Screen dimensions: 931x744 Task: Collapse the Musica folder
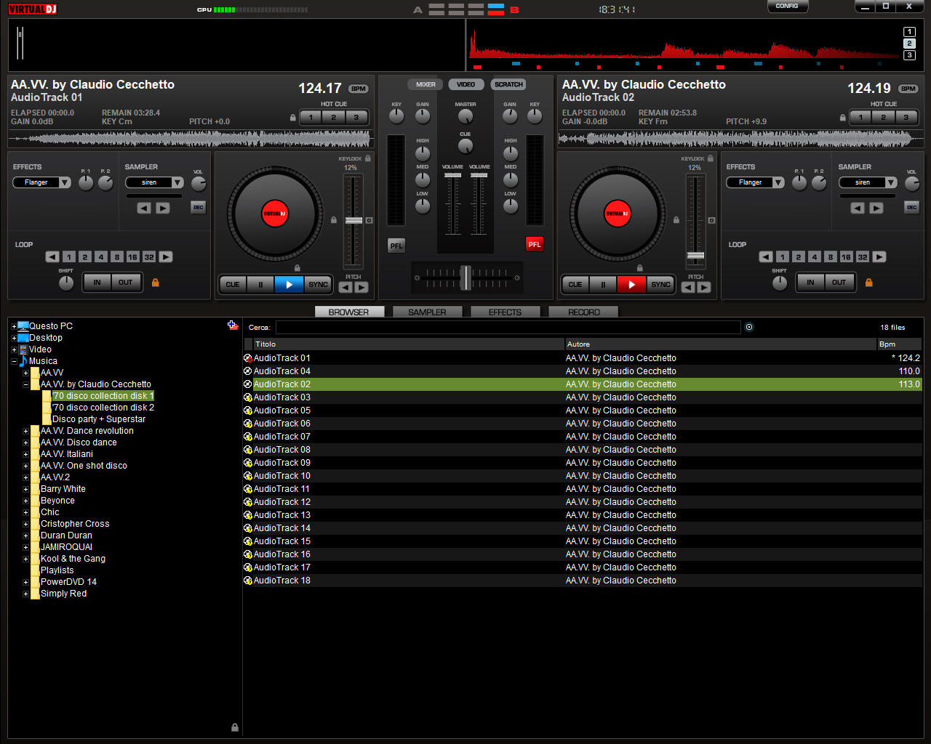14,361
